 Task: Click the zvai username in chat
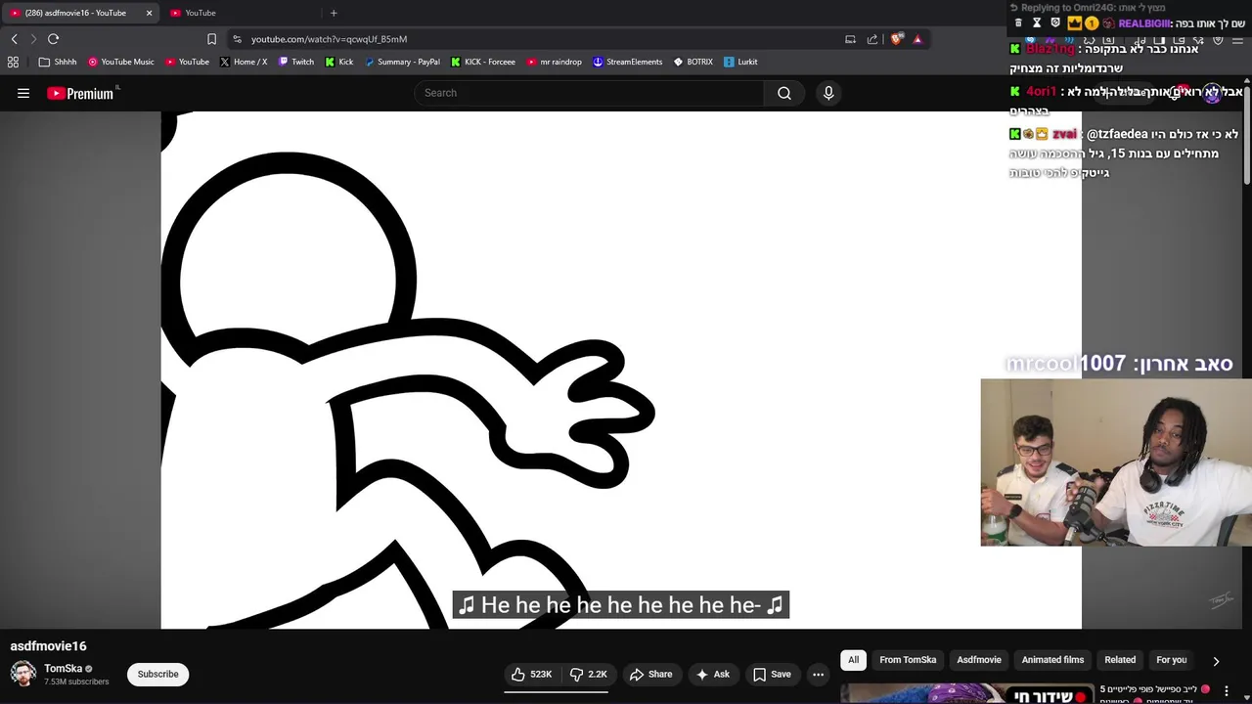pyautogui.click(x=1064, y=134)
